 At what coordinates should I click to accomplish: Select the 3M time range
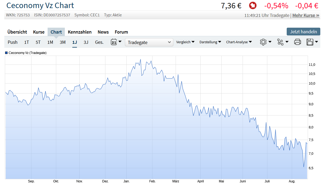(63, 42)
